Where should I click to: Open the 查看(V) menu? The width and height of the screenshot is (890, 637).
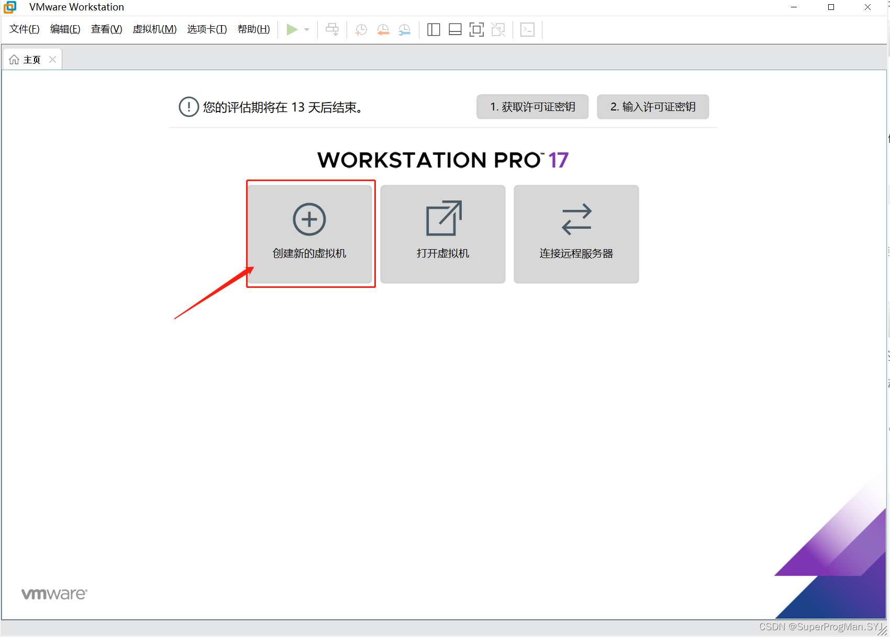107,29
